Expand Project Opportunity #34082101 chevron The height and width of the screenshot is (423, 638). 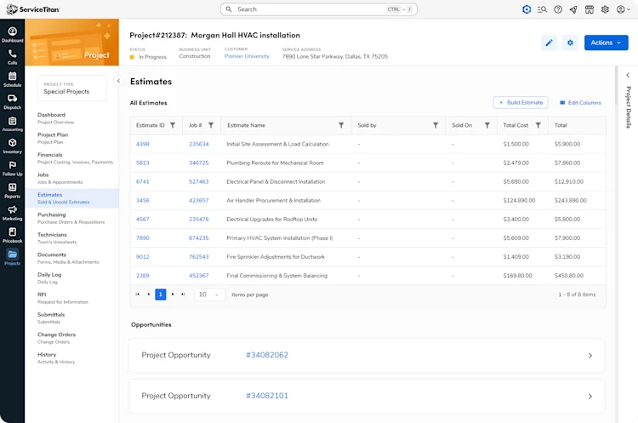point(590,397)
